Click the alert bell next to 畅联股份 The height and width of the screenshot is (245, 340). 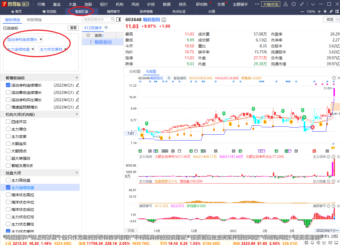pyautogui.click(x=164, y=20)
